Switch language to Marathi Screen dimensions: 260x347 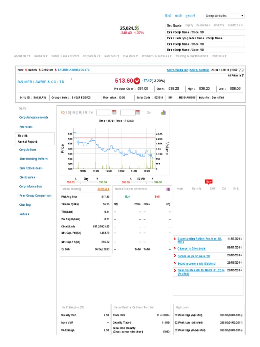pyautogui.click(x=178, y=16)
